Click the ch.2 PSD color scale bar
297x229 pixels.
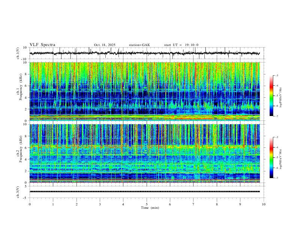tap(271, 158)
